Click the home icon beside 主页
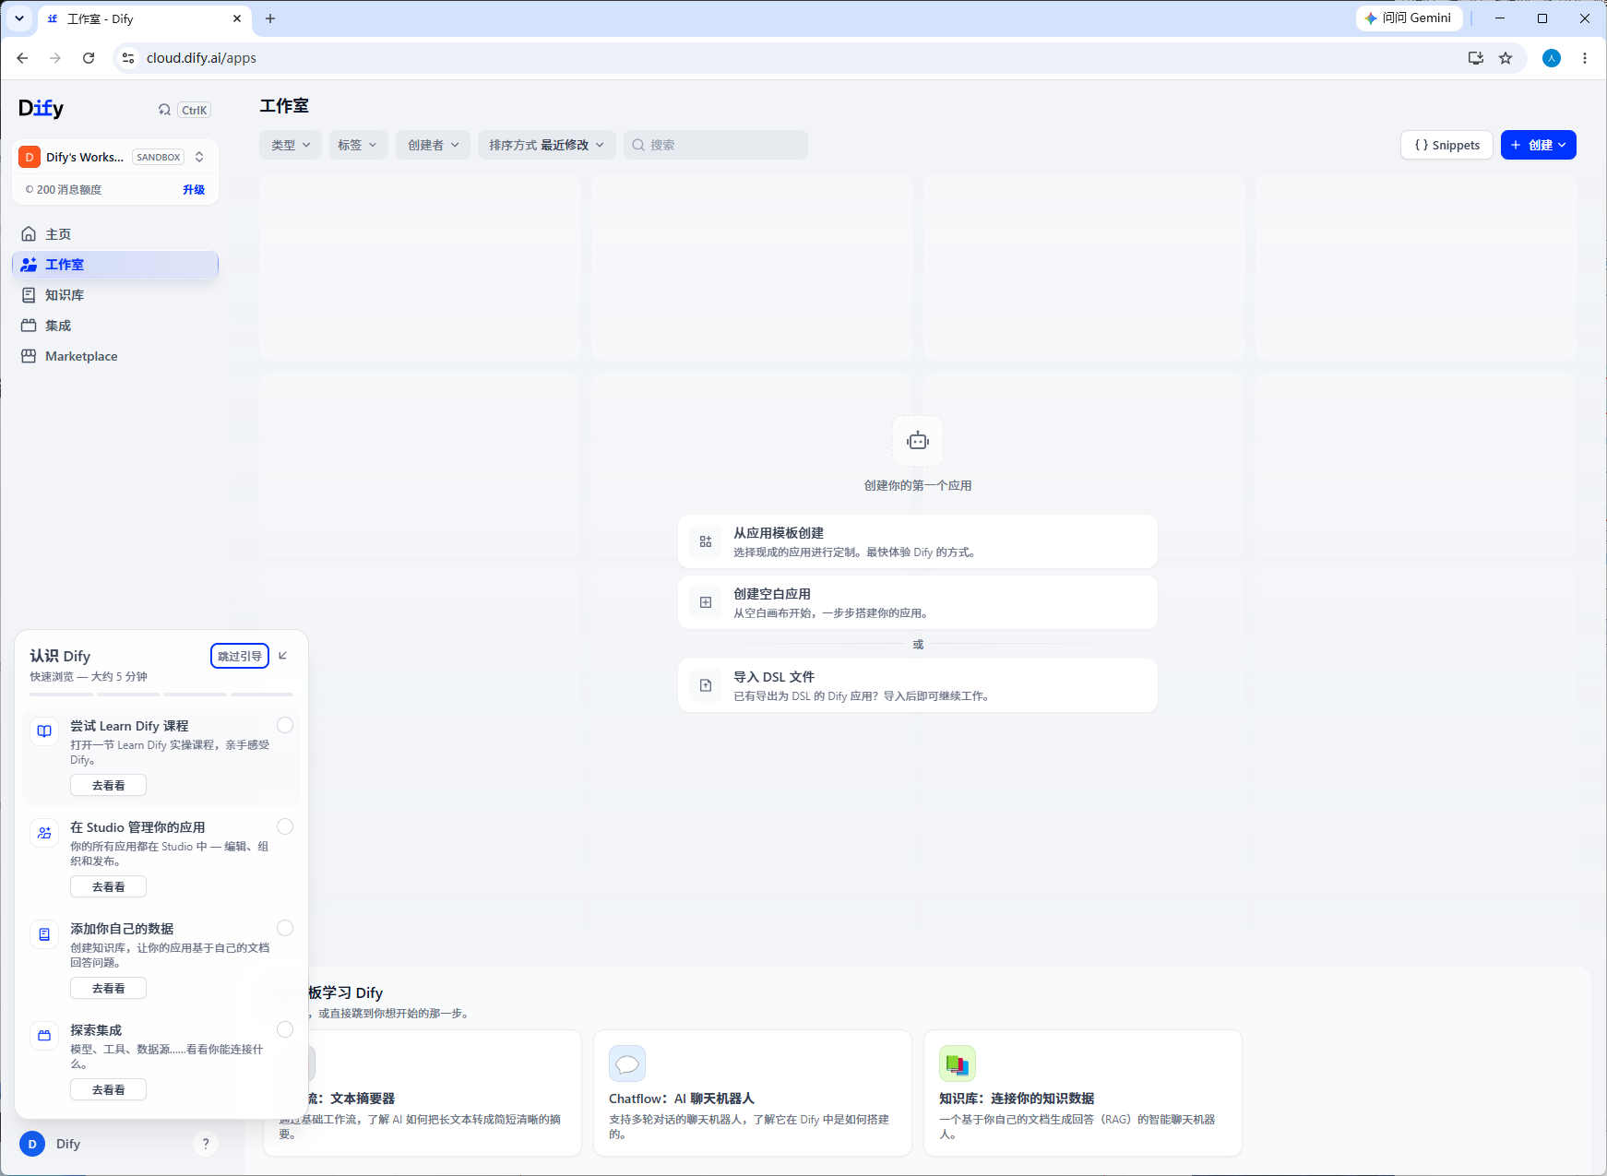The height and width of the screenshot is (1176, 1607). 29,234
